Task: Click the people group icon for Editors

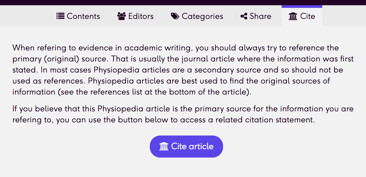Action: [x=122, y=16]
